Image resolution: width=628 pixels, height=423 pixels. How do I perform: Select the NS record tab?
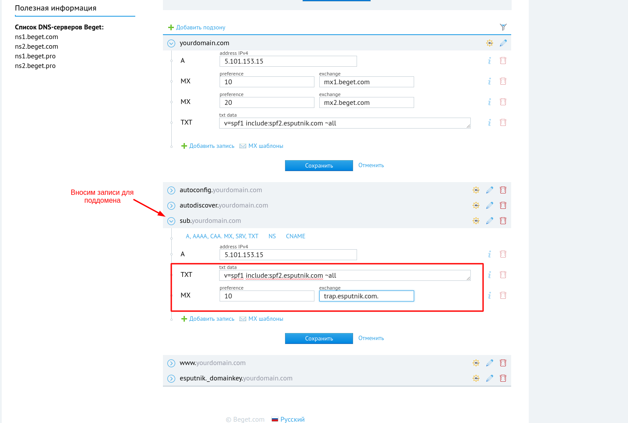point(272,236)
